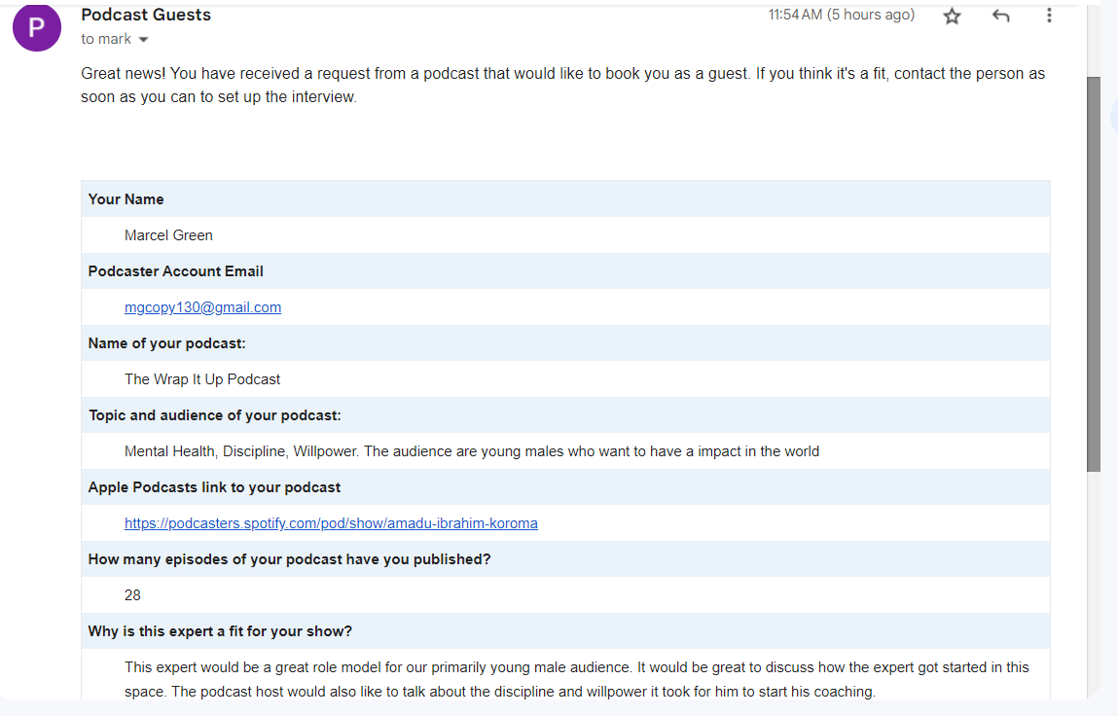Click "The Wrap It Up Podcast" text
1118x716 pixels.
coord(202,379)
